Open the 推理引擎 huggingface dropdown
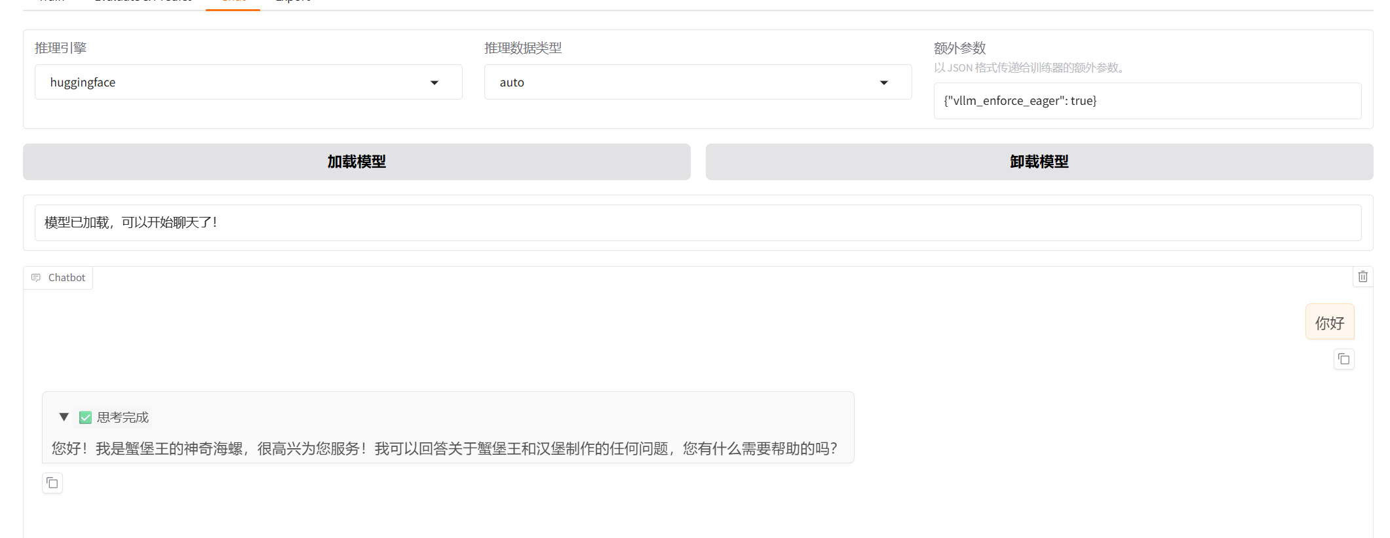 (x=248, y=83)
